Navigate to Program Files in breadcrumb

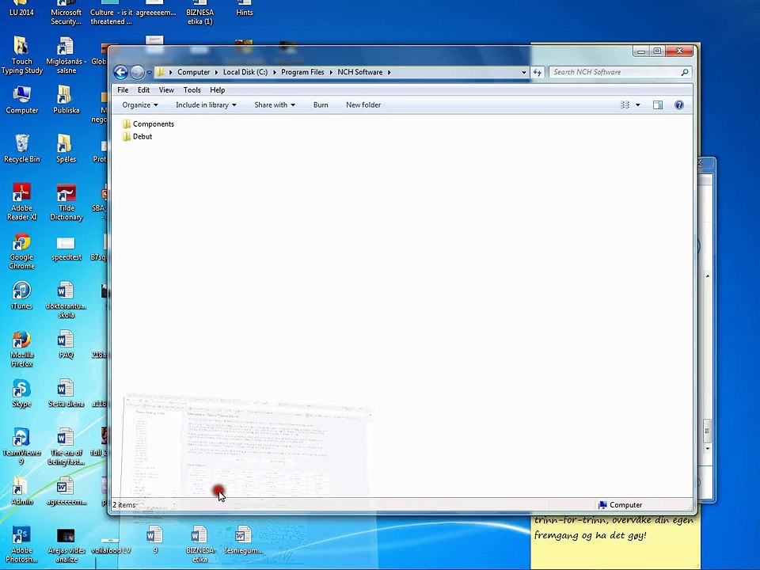click(302, 72)
